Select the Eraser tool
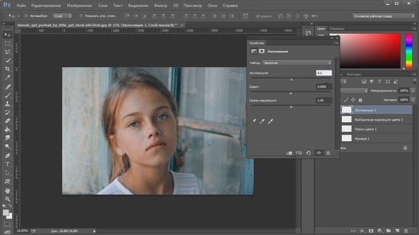This screenshot has width=419, height=235. (x=7, y=121)
